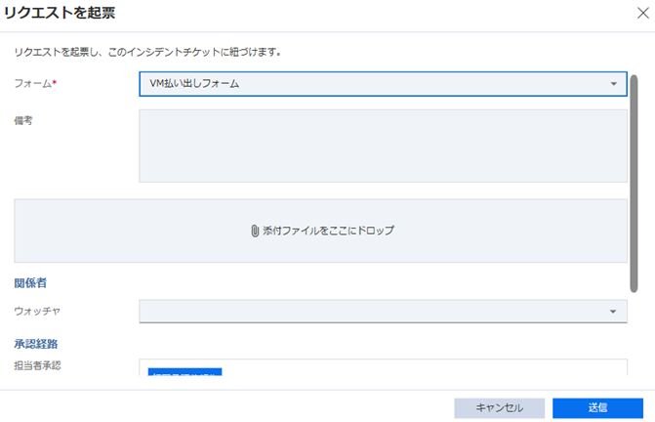Open the フォーム dropdown showing VM払い出しフォーム
Screen dimensions: 655x422
tap(376, 84)
